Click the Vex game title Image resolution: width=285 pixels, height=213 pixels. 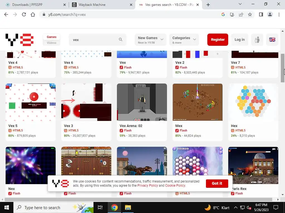click(123, 62)
